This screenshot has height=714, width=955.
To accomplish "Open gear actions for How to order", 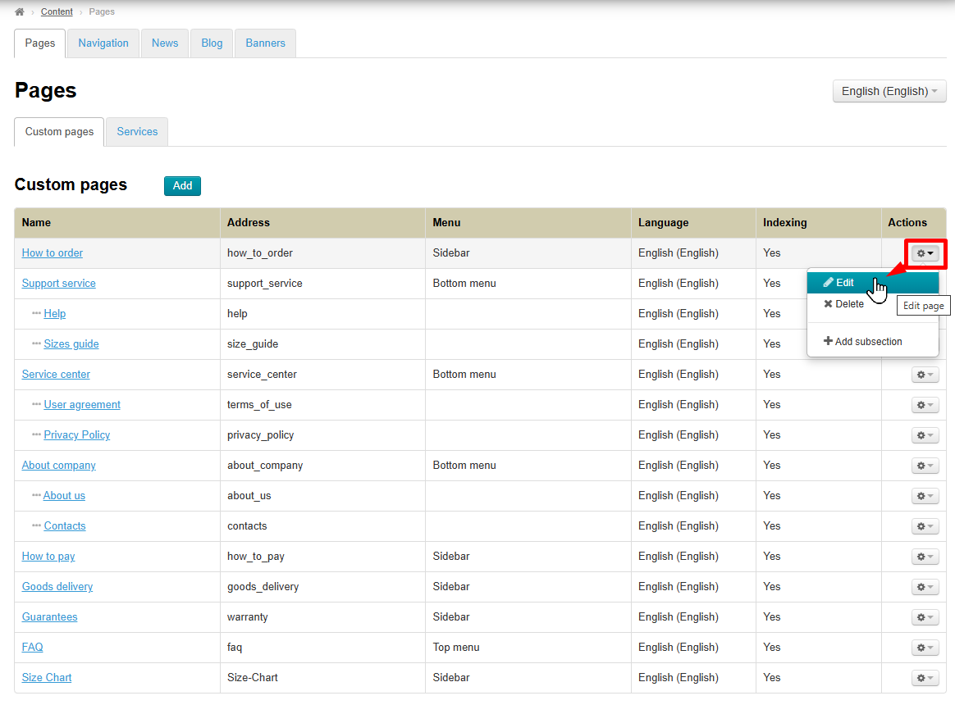I will coord(925,253).
